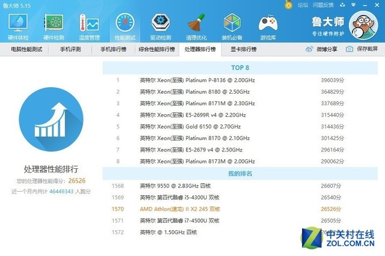The width and height of the screenshot is (385, 256).
Task: Click the Weibo logo icon for 微博分享
Action: pyautogui.click(x=309, y=49)
